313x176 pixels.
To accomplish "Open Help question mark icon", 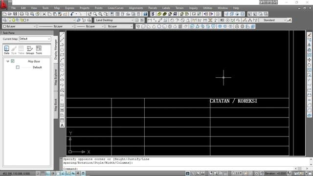I will pos(145,14).
